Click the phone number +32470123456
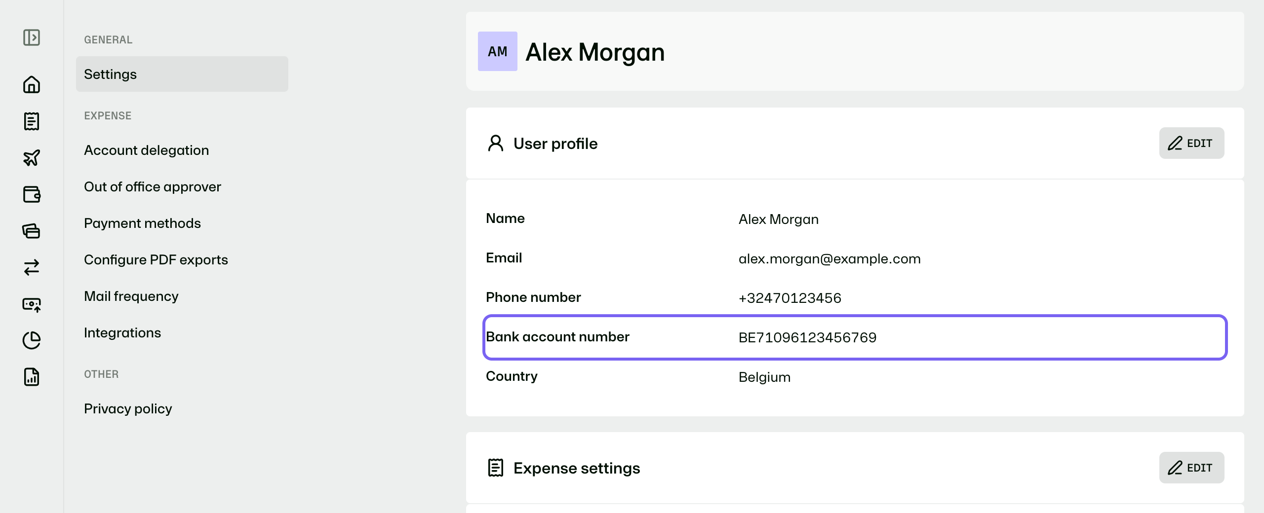This screenshot has height=513, width=1264. pyautogui.click(x=790, y=298)
